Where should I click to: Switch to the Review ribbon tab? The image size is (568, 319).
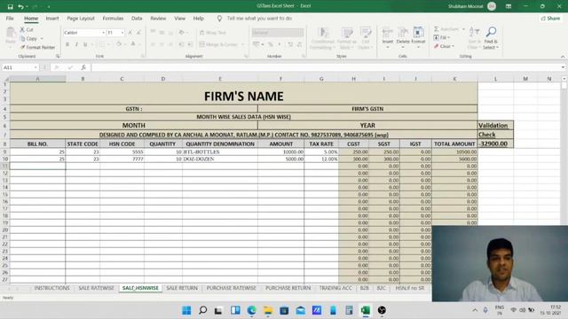[x=158, y=18]
